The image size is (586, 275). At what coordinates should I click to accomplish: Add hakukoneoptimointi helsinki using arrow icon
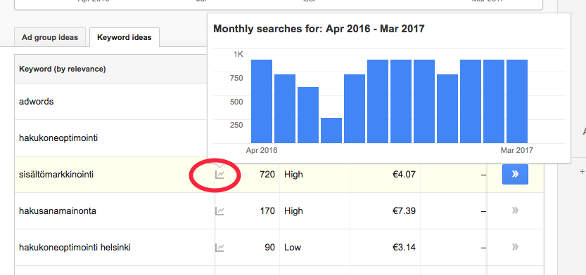point(515,247)
